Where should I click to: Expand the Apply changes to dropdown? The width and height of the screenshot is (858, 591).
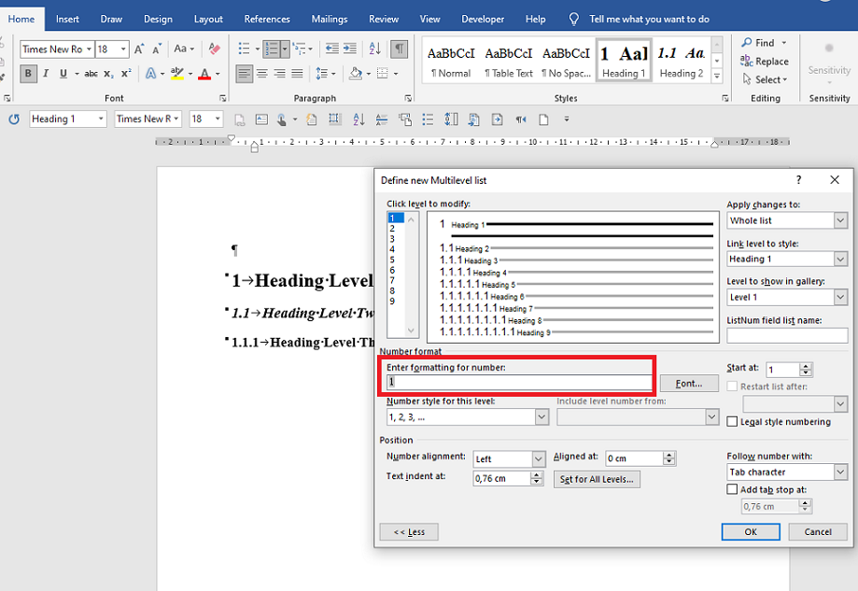tap(840, 220)
